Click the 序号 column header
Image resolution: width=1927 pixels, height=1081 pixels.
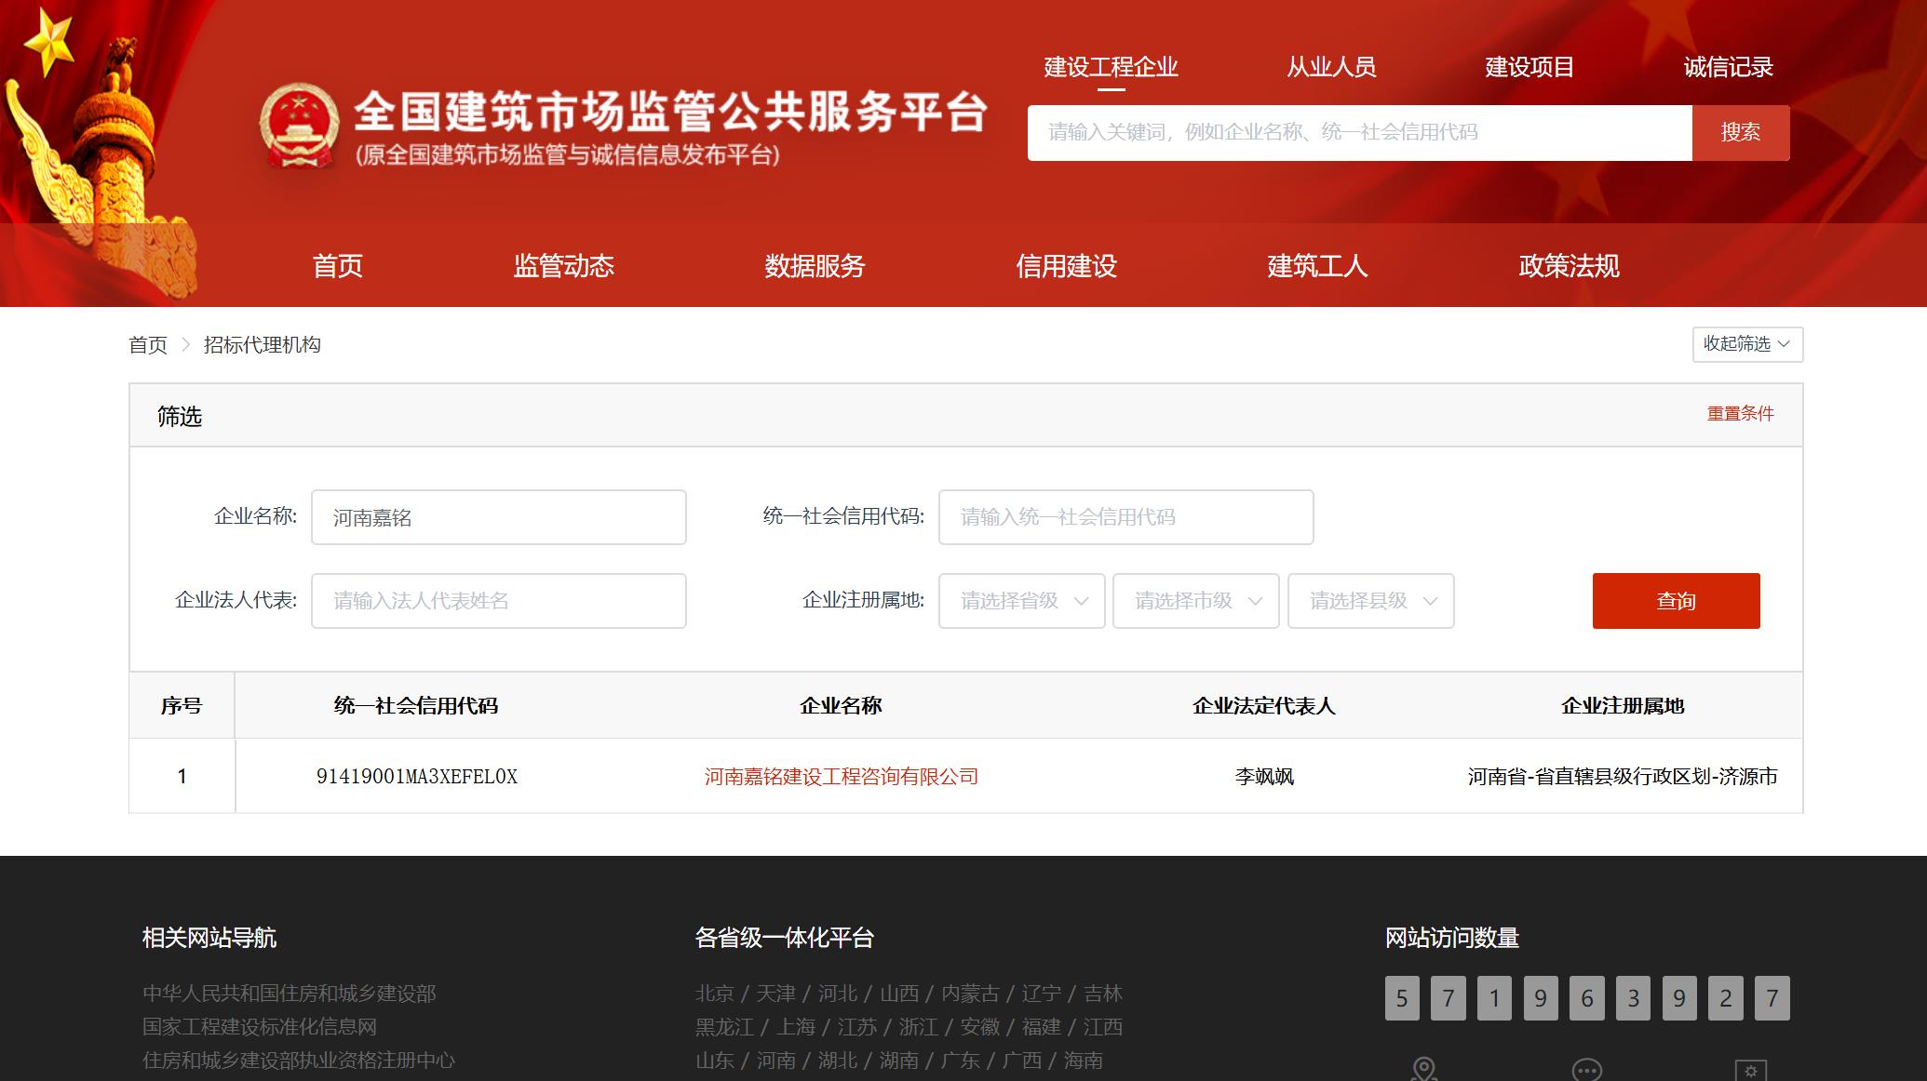[182, 706]
